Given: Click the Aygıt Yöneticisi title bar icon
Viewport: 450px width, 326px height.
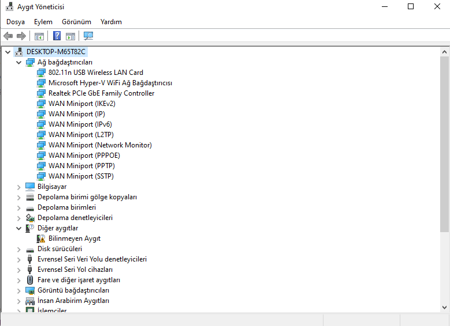Looking at the screenshot, I should coord(9,6).
